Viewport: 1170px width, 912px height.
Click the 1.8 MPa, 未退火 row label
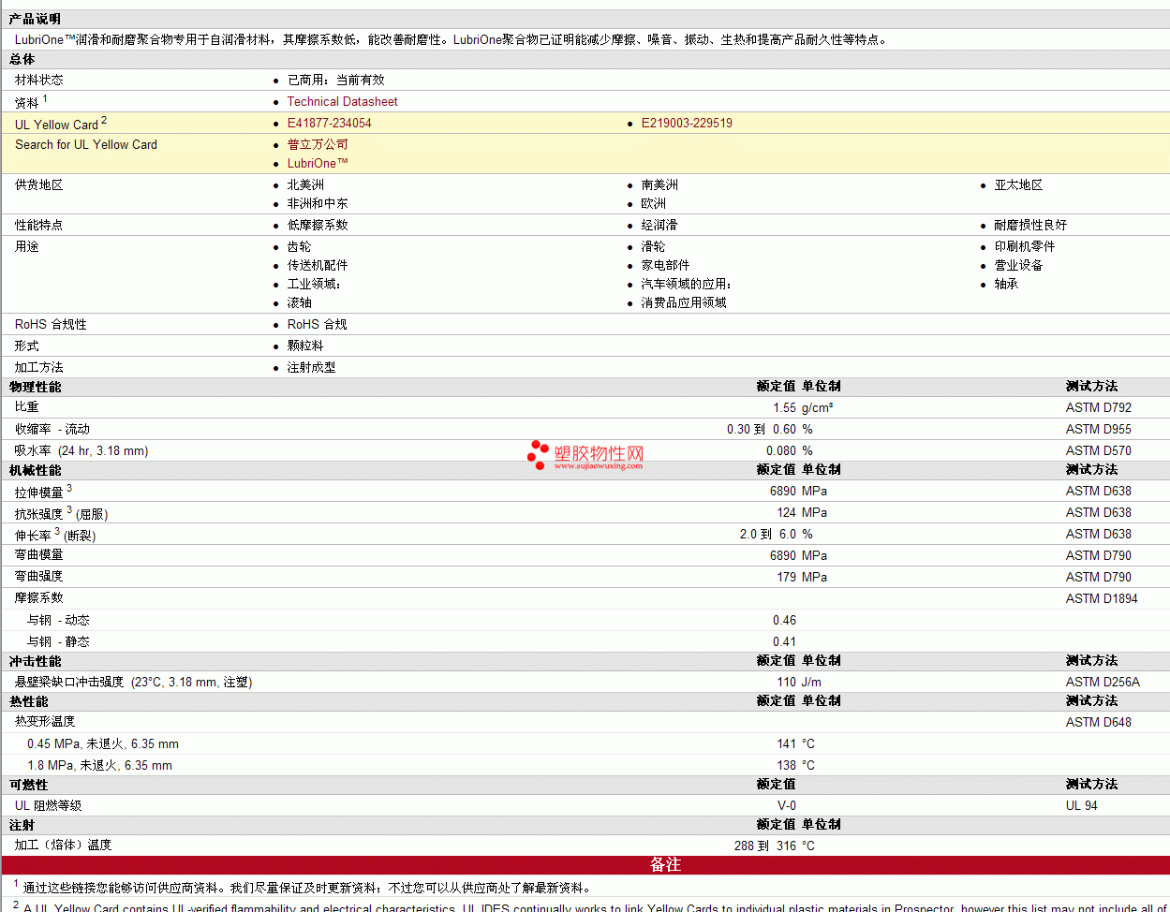99,765
